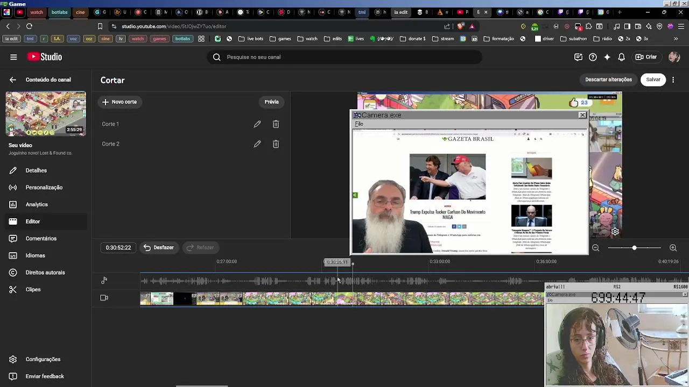689x387 pixels.
Task: Open Enviar feedback in sidebar
Action: [x=45, y=376]
